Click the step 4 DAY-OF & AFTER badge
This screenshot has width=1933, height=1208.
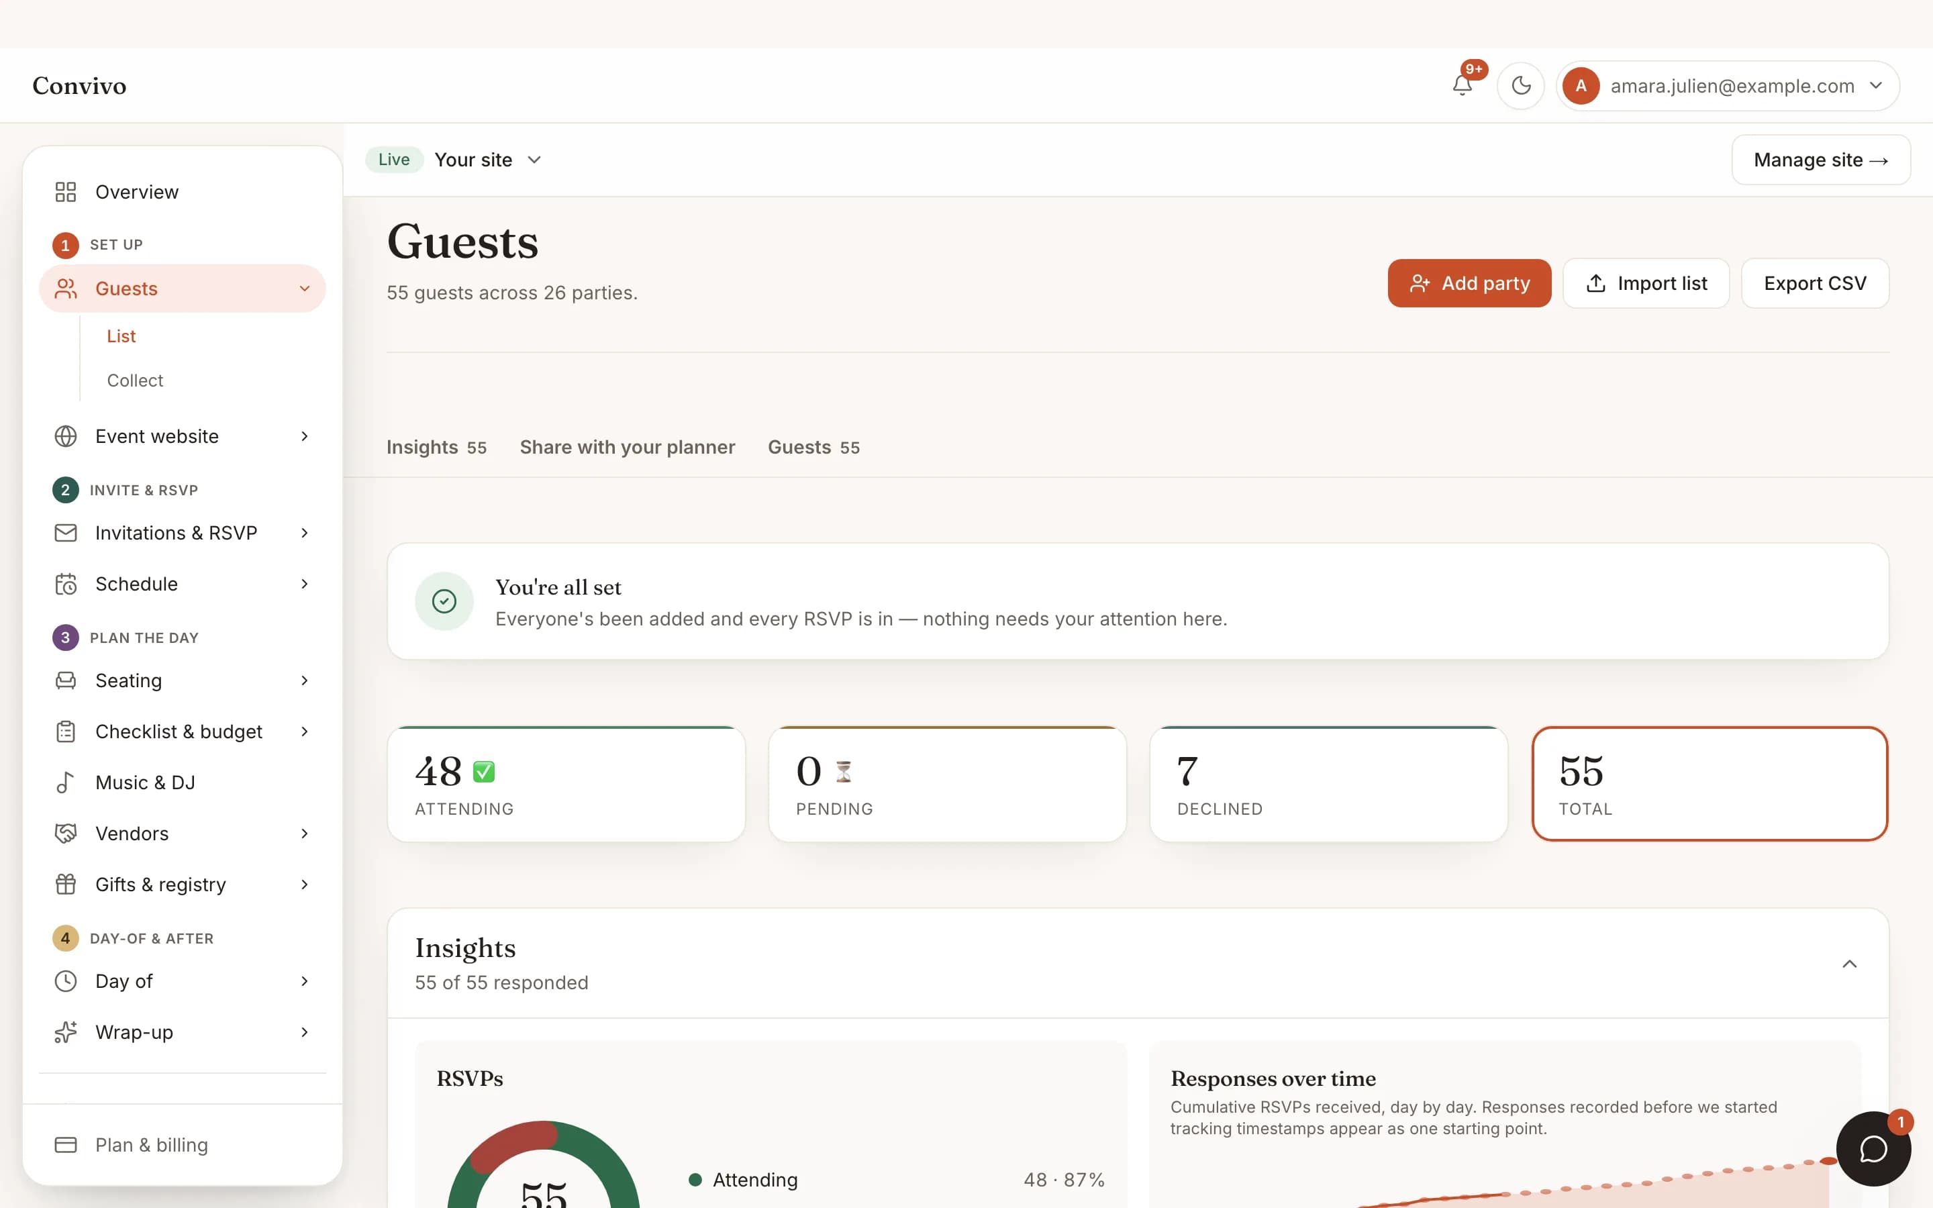coord(66,938)
